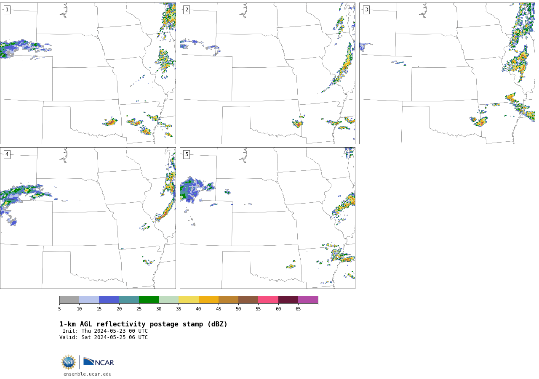This screenshot has height=379, width=539.
Task: Click the brown 50-55 dBZ swatch
Action: click(248, 299)
